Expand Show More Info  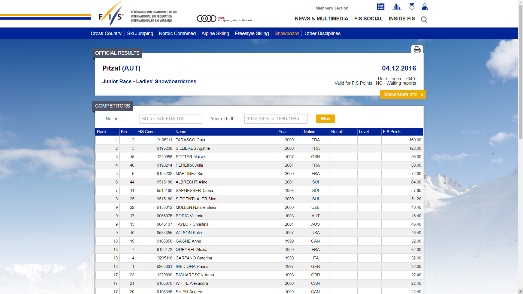[x=403, y=94]
